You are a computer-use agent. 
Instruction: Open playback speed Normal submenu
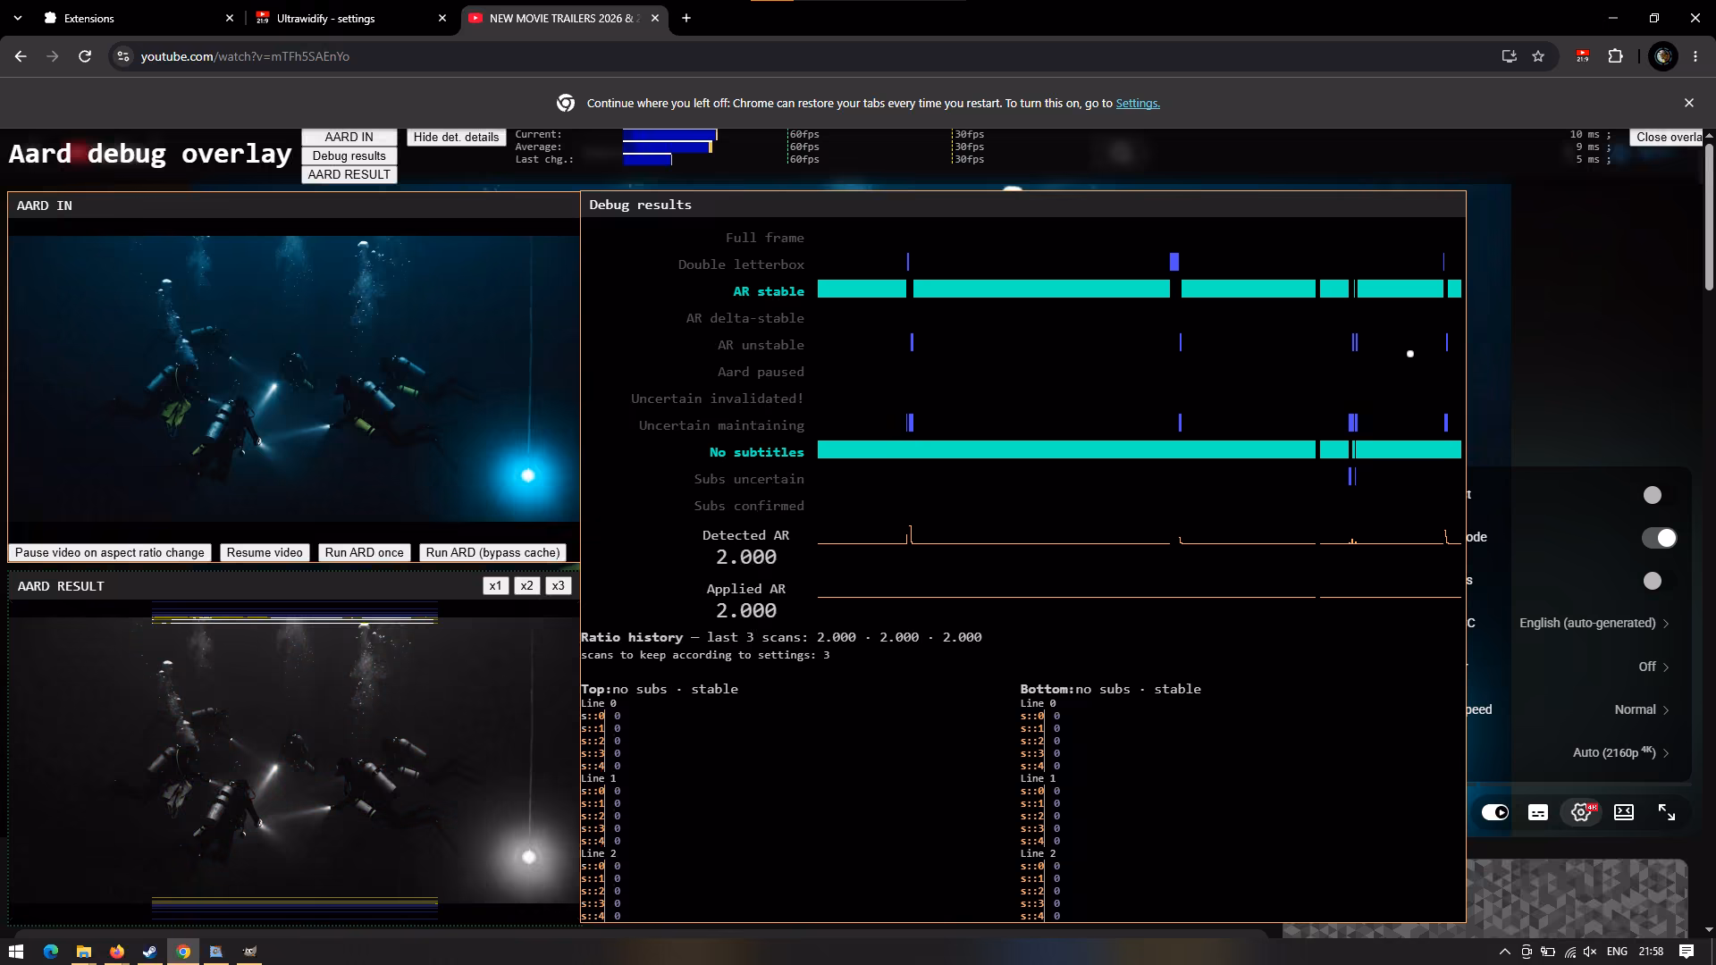pyautogui.click(x=1641, y=709)
